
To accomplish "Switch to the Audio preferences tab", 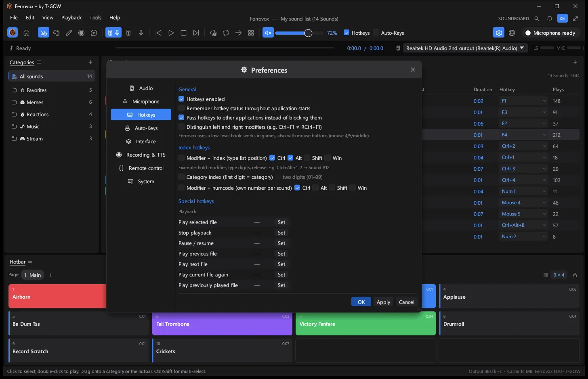I will [141, 88].
